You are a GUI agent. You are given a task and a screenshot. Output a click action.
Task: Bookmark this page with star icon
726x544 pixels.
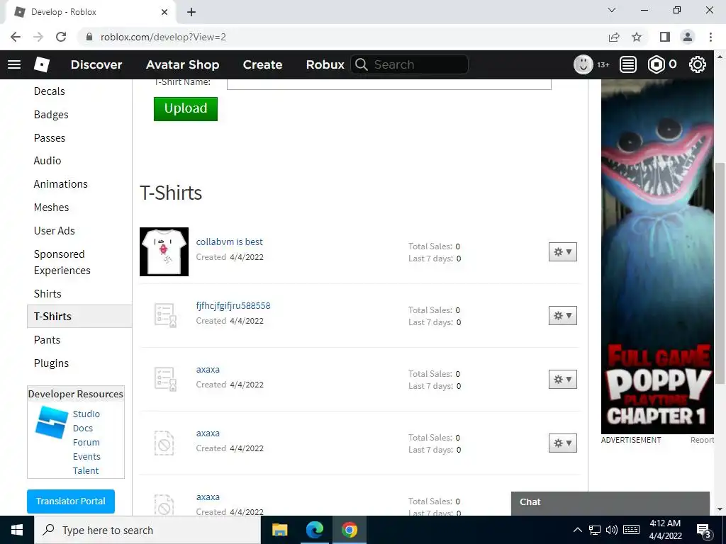tap(637, 37)
